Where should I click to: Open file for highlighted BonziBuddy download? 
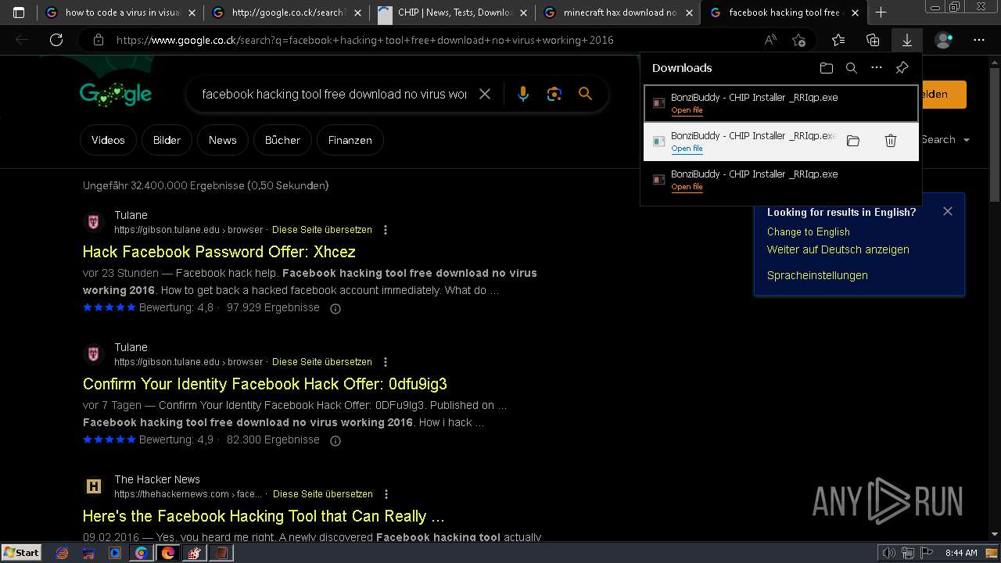tap(687, 149)
